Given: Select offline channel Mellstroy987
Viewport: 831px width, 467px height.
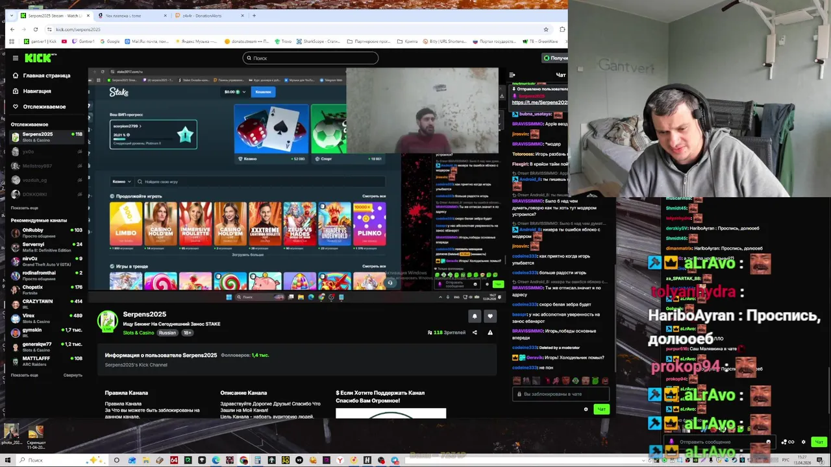Looking at the screenshot, I should pyautogui.click(x=47, y=166).
